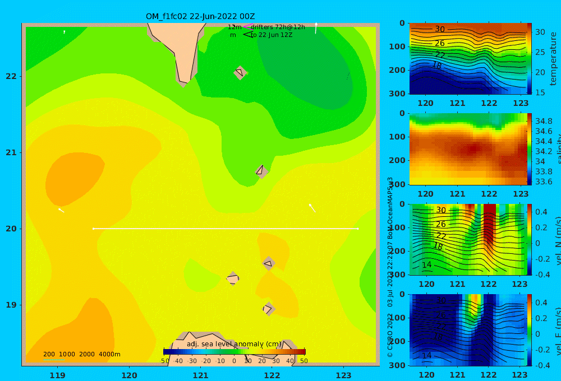
Task: Click the temperature section plot
Action: [x=468, y=59]
